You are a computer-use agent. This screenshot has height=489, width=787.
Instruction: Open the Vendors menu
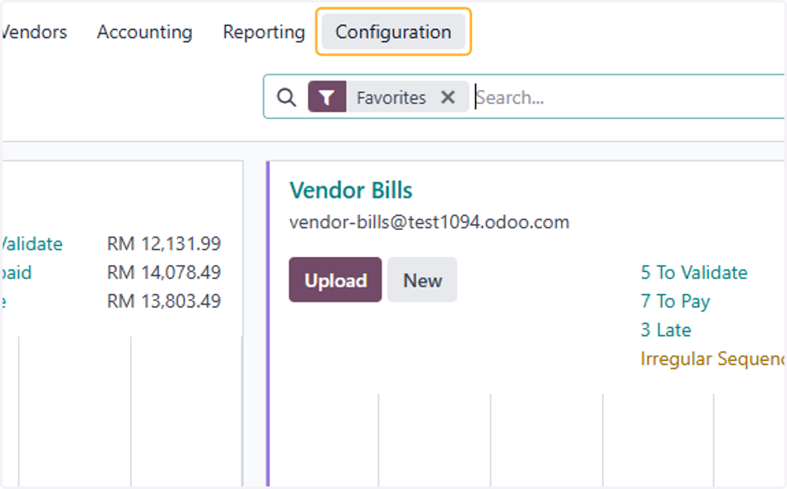click(34, 31)
